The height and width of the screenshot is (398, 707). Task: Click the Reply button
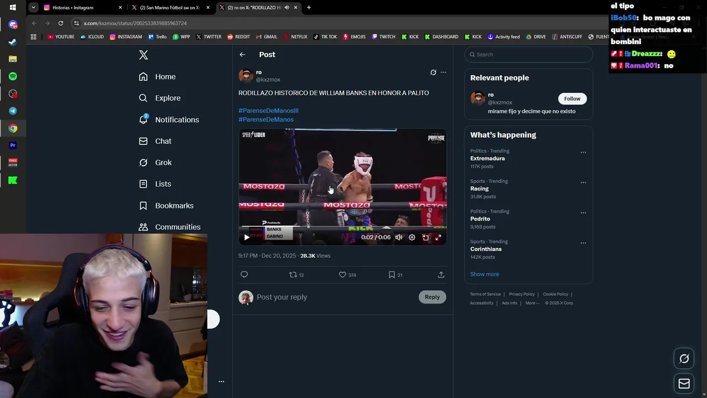[432, 297]
